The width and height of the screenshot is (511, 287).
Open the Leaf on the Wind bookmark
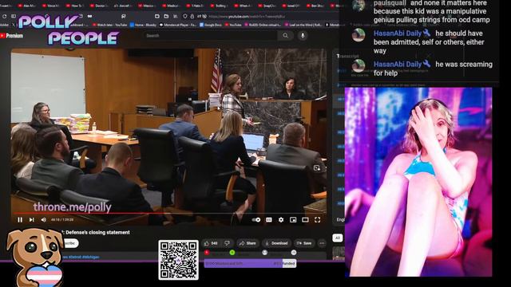pos(303,25)
